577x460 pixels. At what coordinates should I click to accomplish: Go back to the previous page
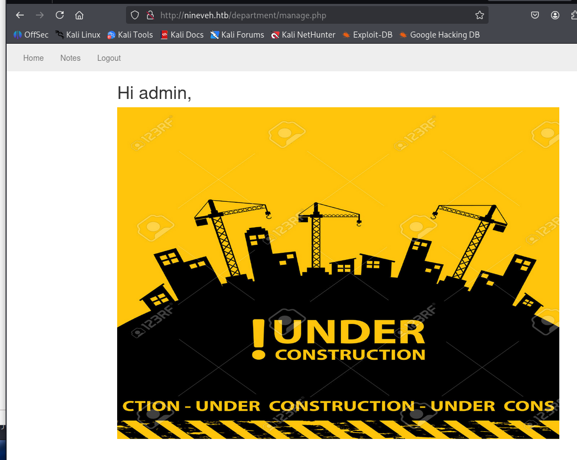[x=20, y=15]
